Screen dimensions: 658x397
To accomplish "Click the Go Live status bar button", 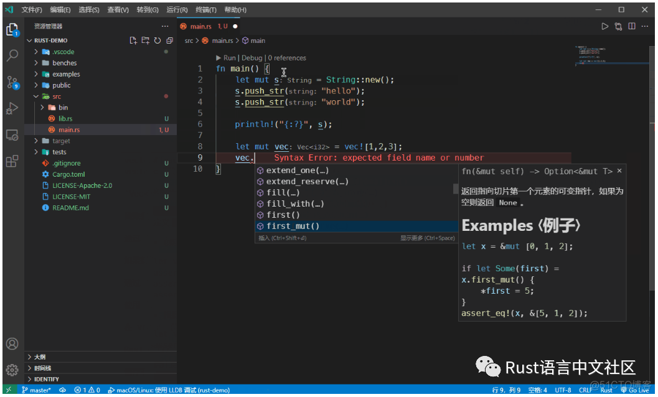I will (635, 390).
